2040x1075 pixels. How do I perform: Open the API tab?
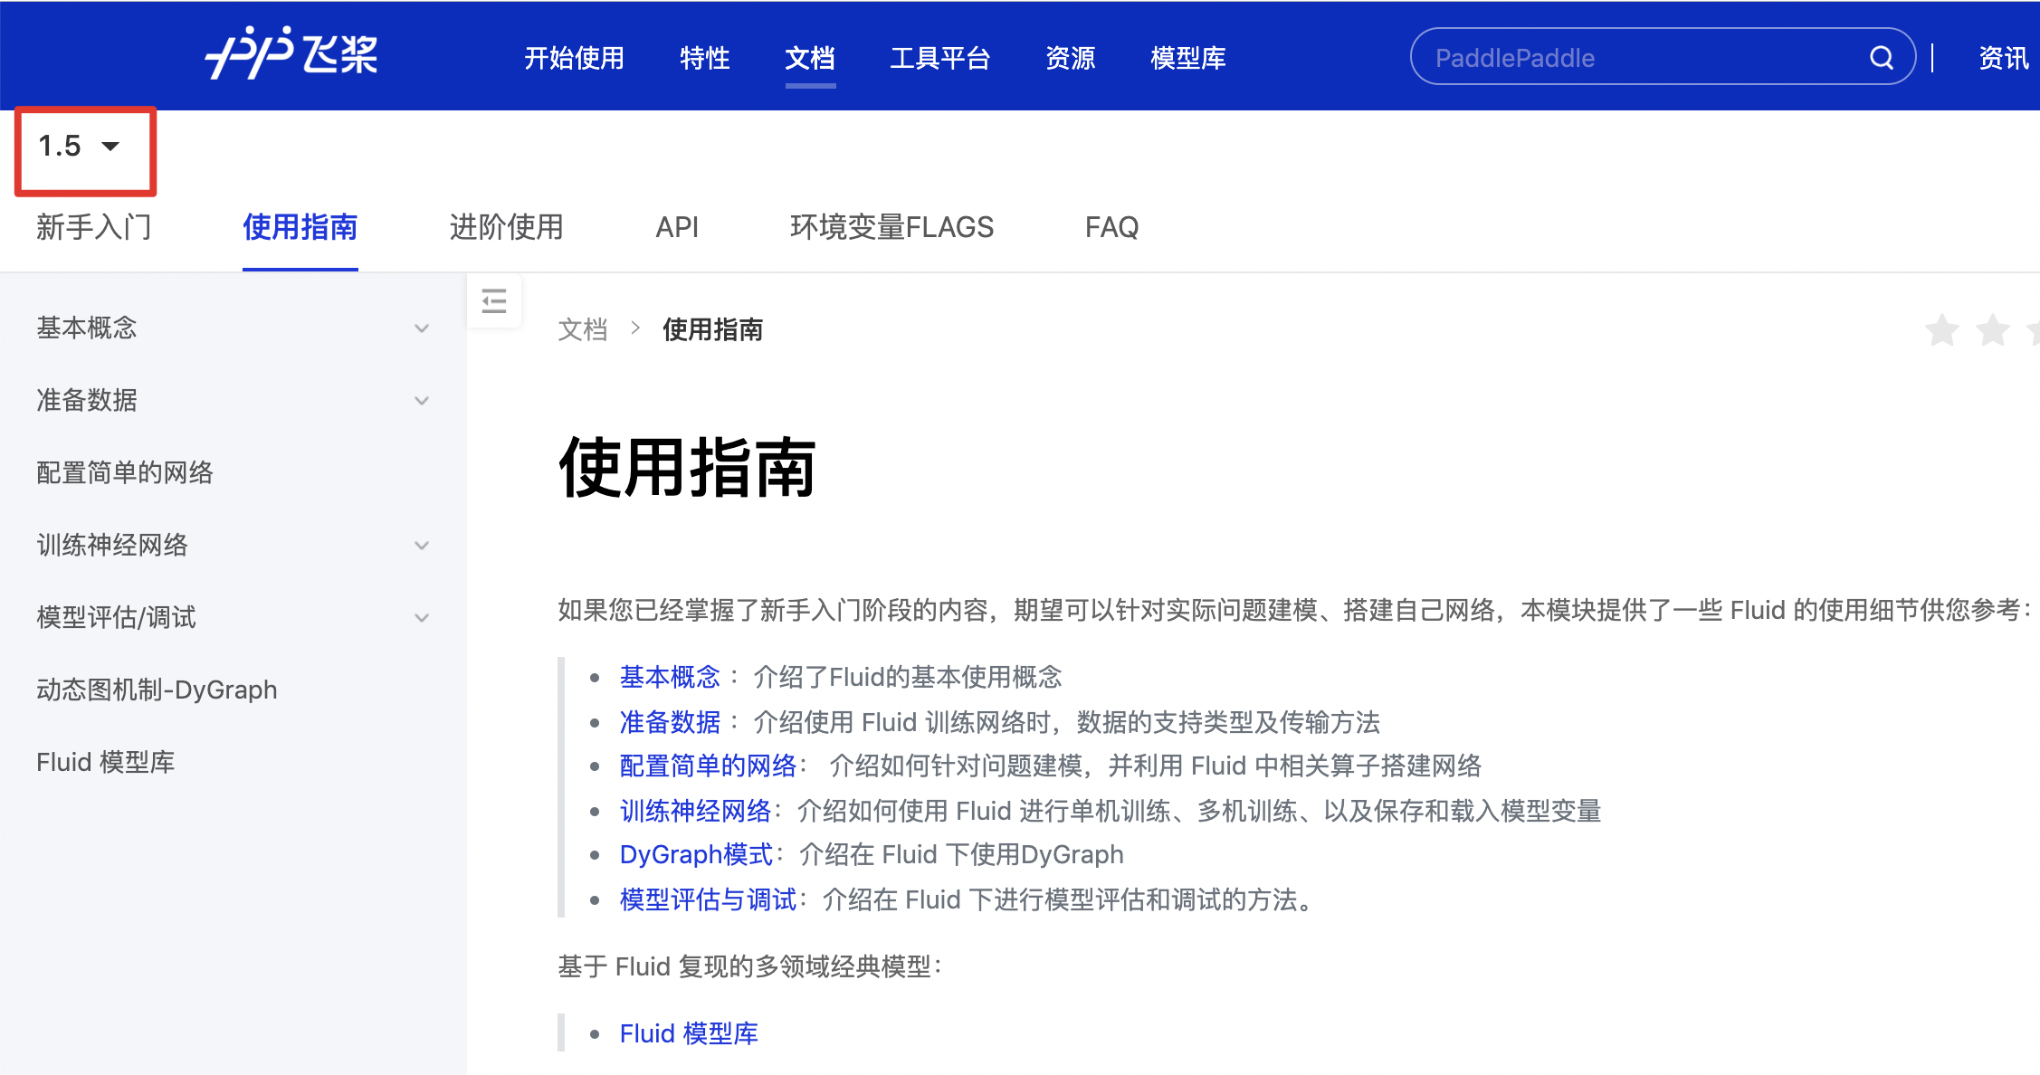coord(676,227)
